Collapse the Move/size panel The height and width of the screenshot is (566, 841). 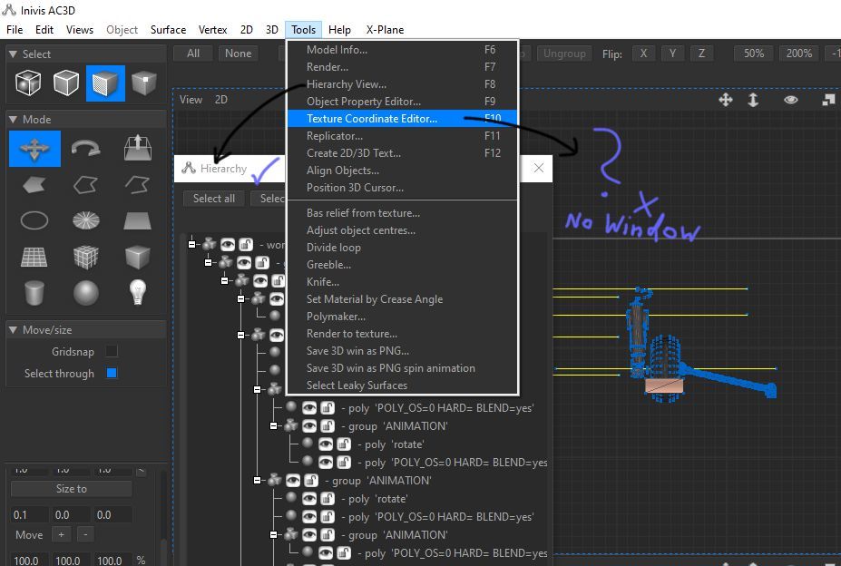[x=14, y=330]
